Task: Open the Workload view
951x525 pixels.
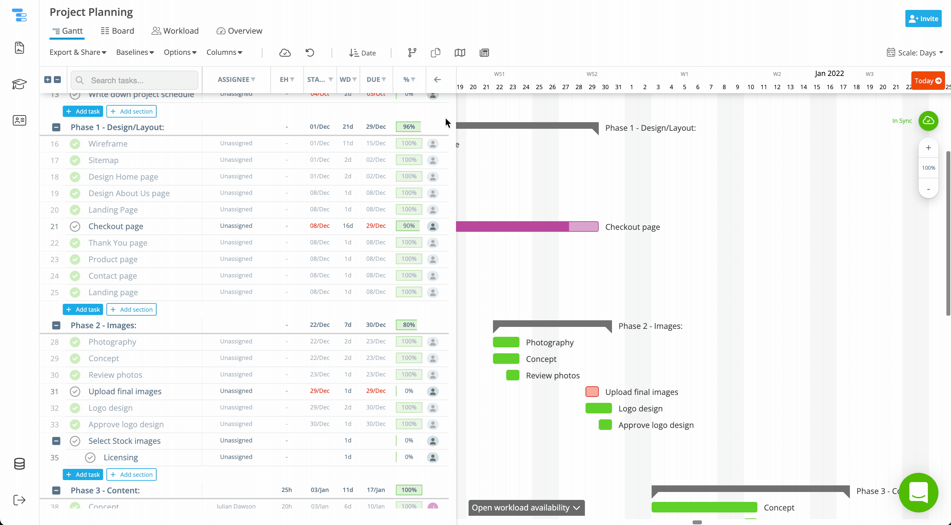Action: click(175, 31)
